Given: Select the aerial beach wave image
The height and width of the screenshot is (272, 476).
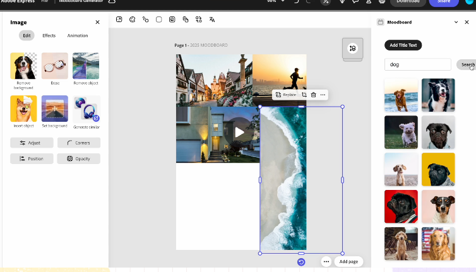Looking at the screenshot, I should tap(283, 178).
